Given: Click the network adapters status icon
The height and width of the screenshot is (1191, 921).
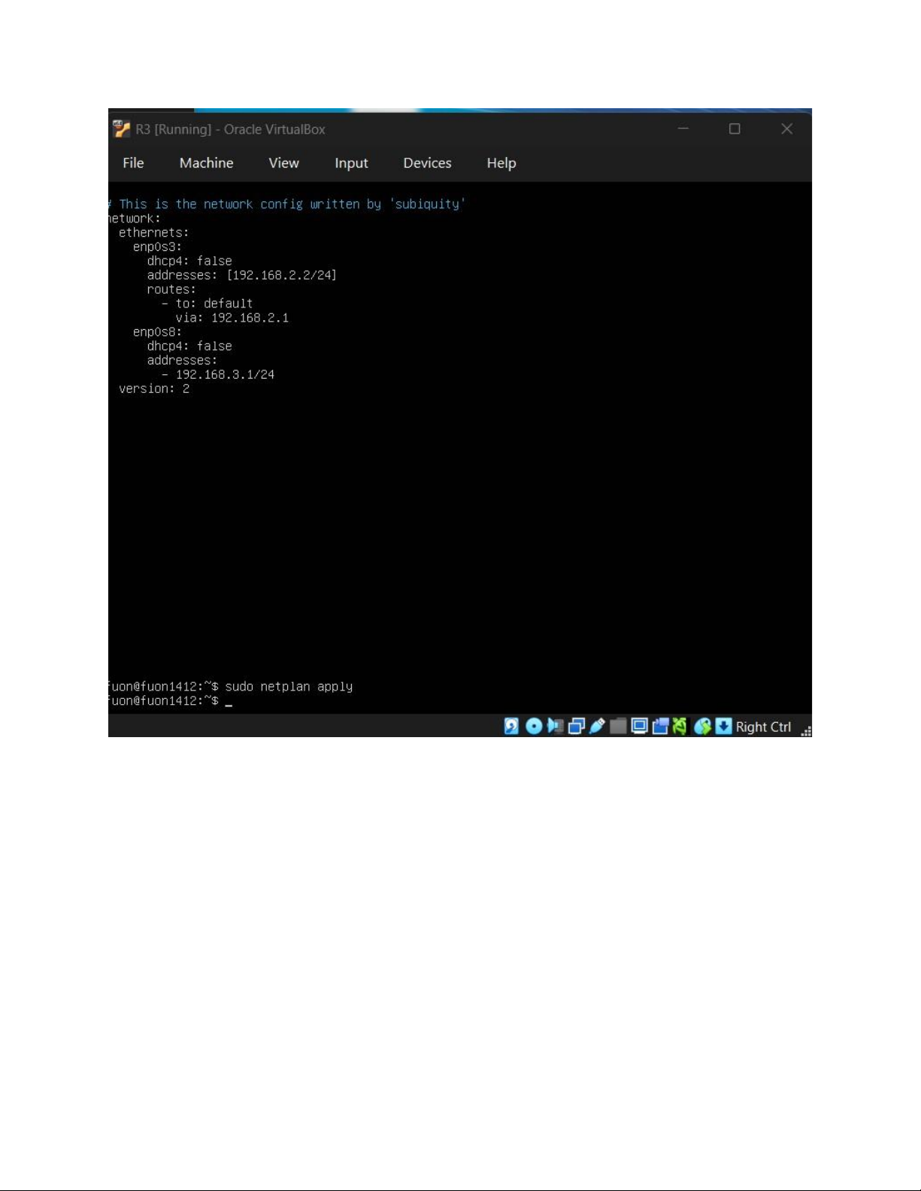Looking at the screenshot, I should coord(576,726).
